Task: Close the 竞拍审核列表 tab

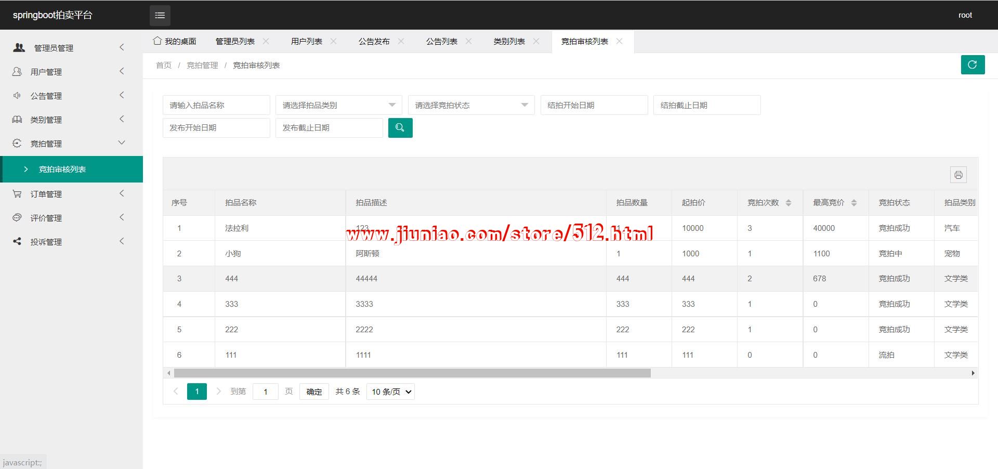Action: tap(619, 41)
